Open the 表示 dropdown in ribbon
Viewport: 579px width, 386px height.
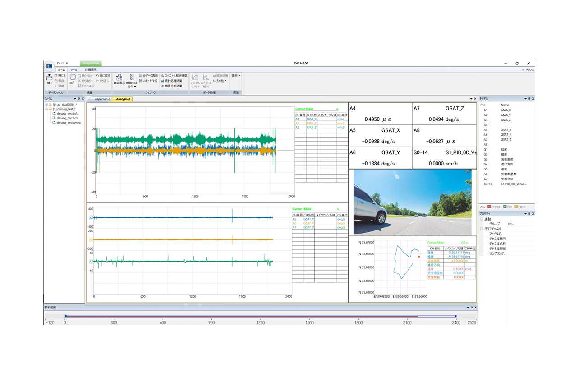(x=236, y=76)
